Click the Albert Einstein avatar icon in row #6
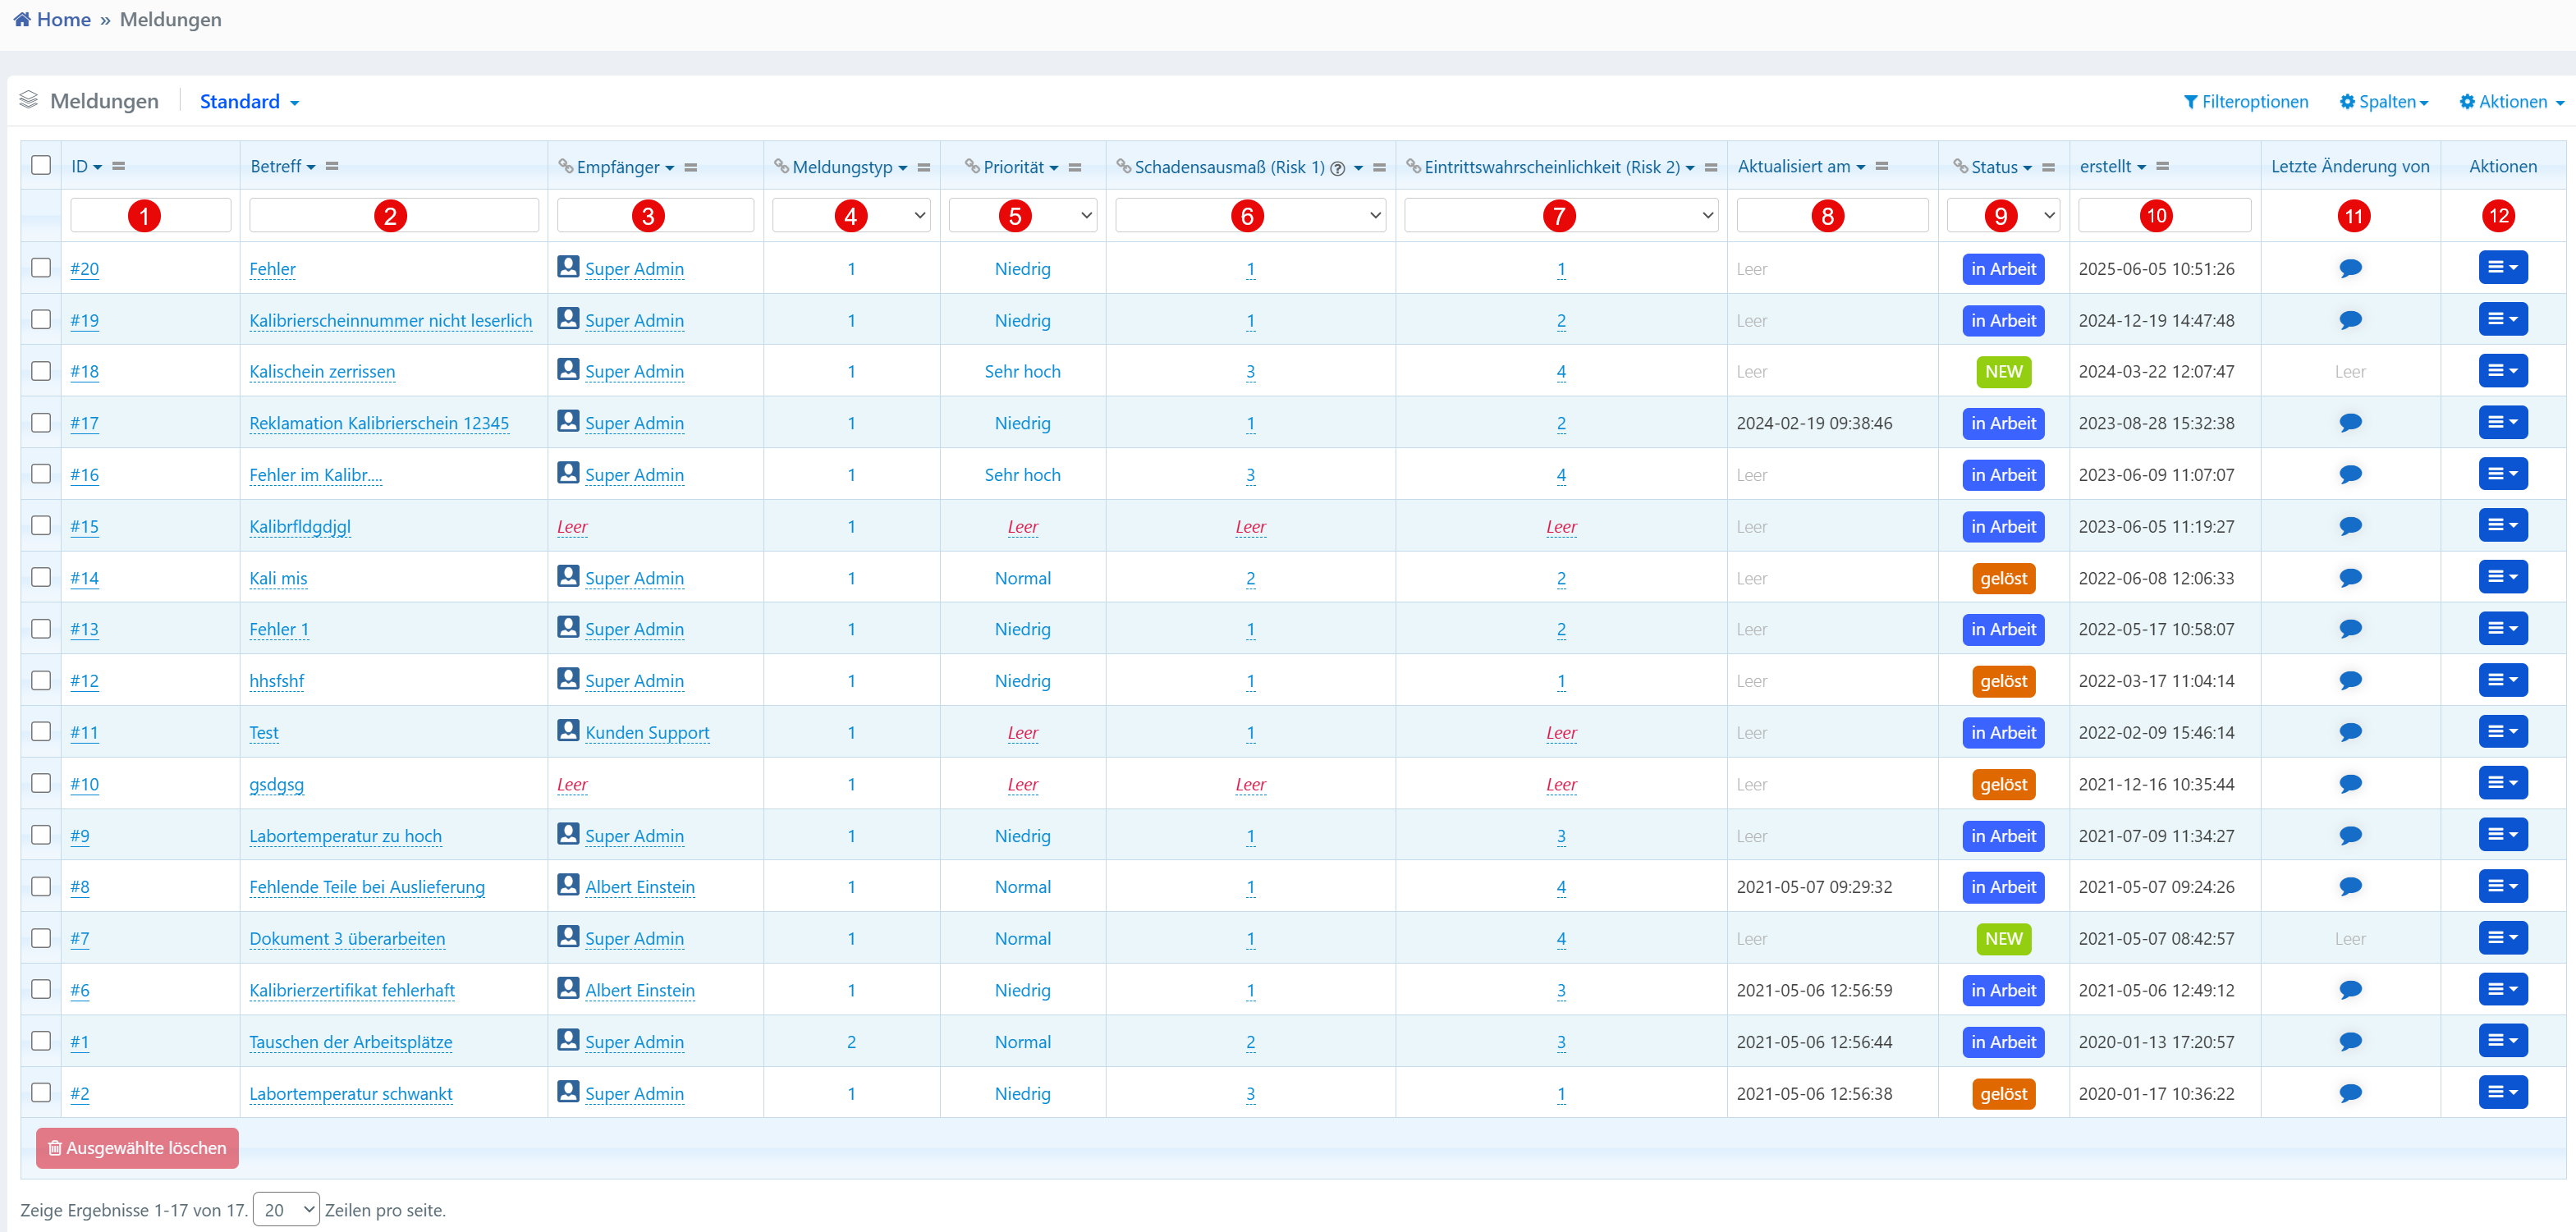Screen dimensions: 2576x1232 (568, 989)
